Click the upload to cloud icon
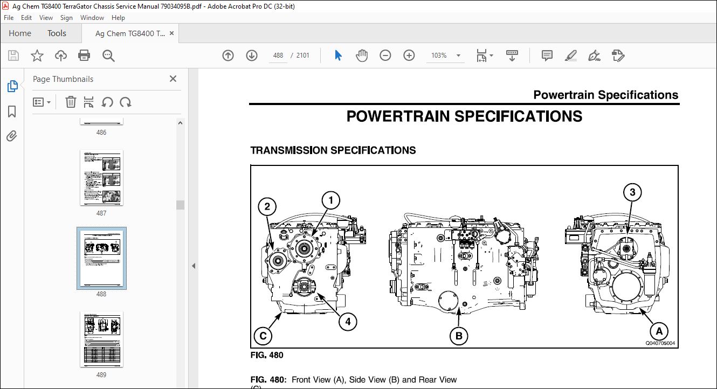717x389 pixels. pos(61,55)
